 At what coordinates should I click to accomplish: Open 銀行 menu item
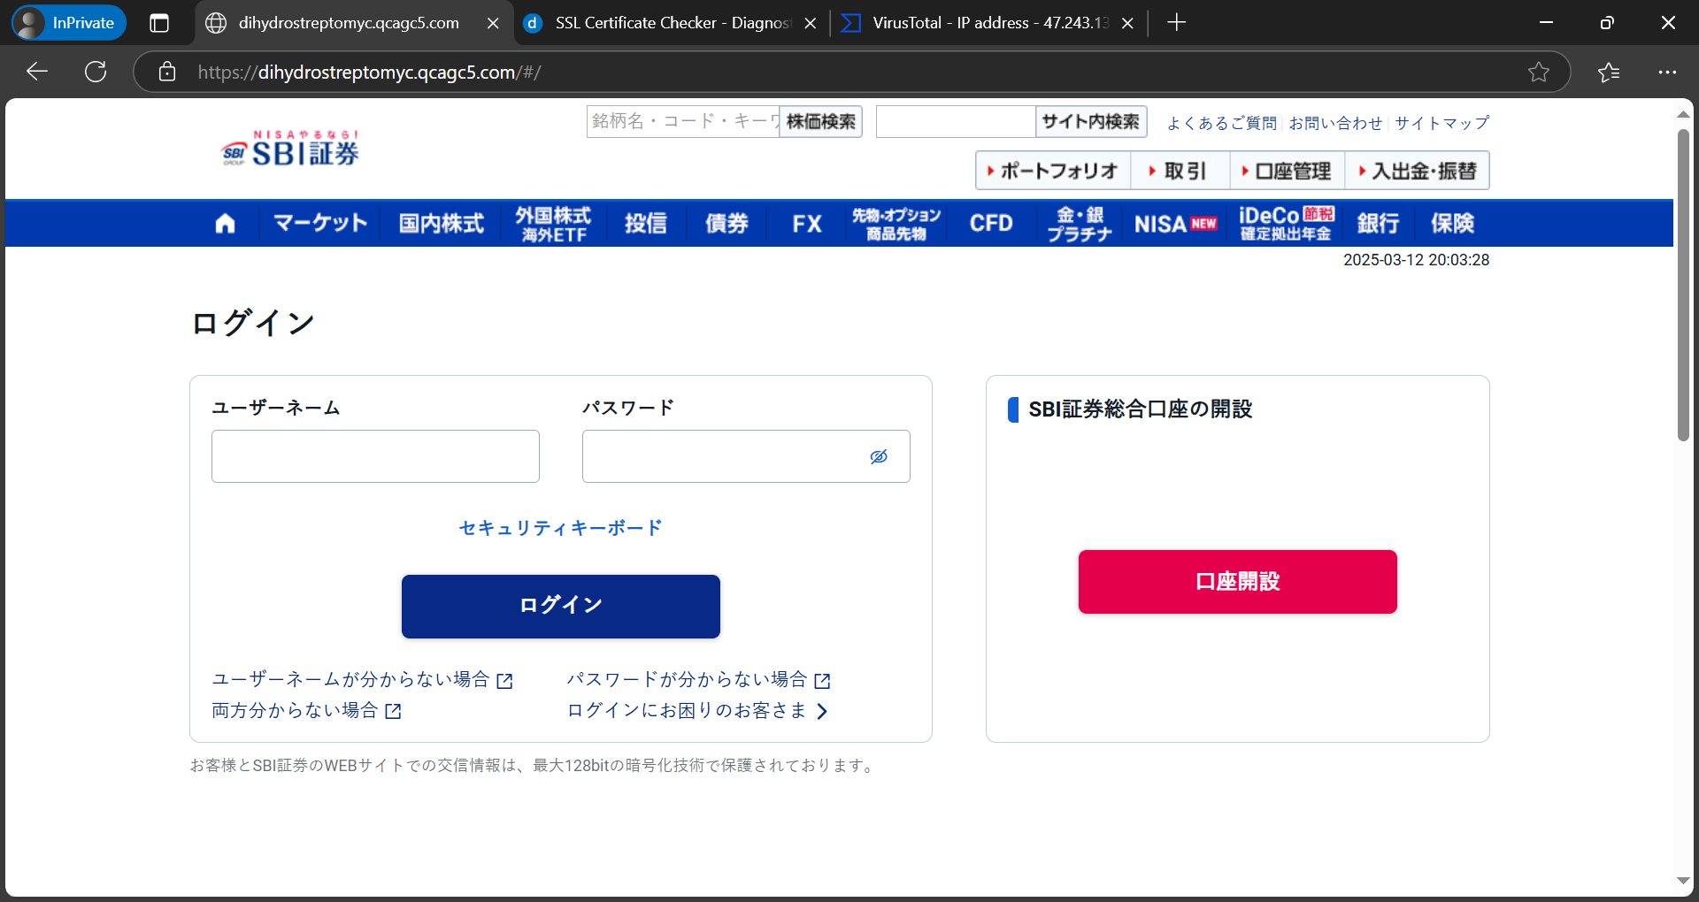pos(1378,223)
